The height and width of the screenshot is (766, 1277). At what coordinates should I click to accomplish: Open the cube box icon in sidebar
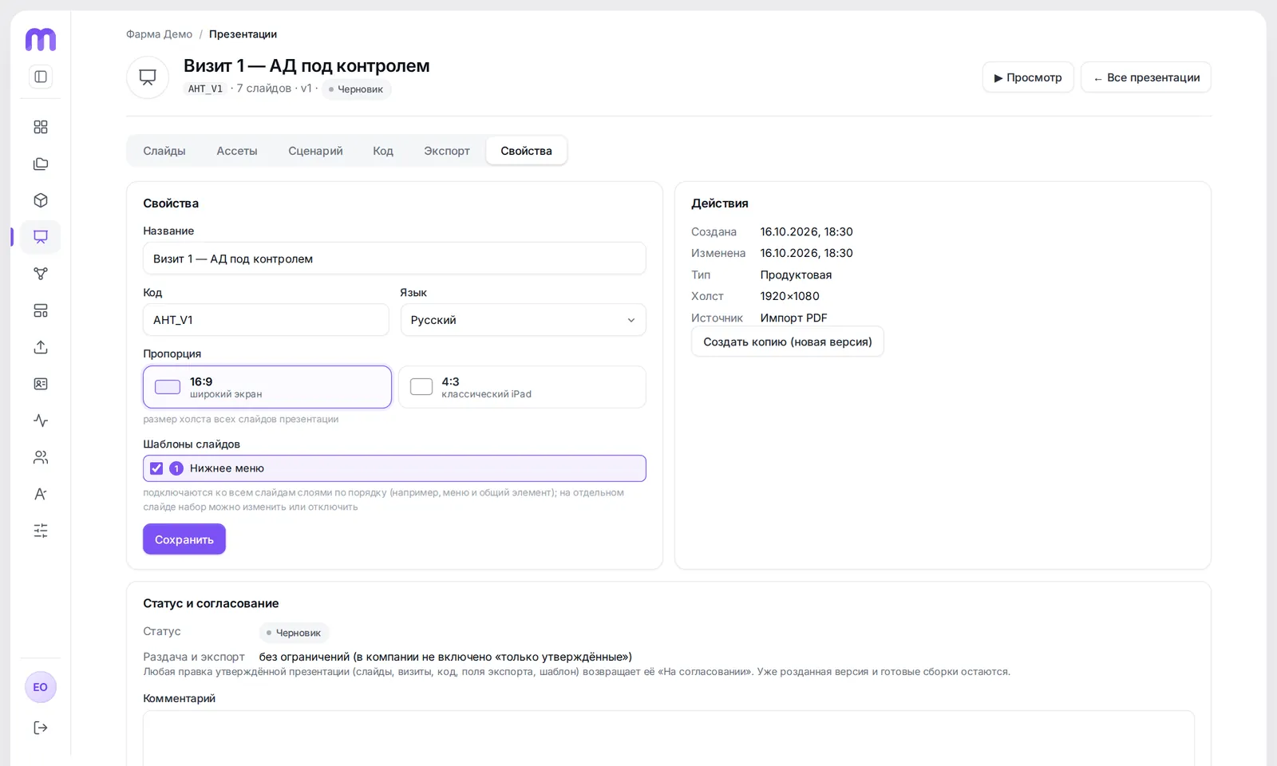41,200
